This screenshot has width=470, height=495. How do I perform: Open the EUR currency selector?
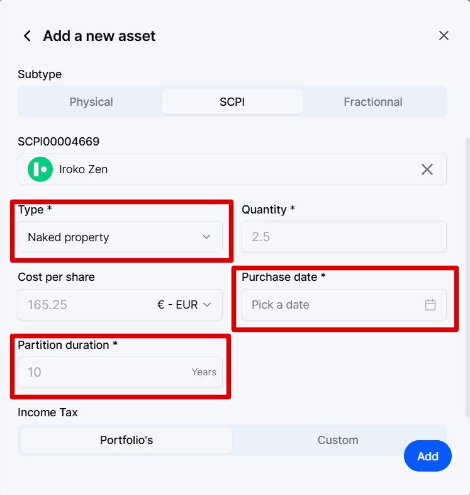click(x=184, y=305)
